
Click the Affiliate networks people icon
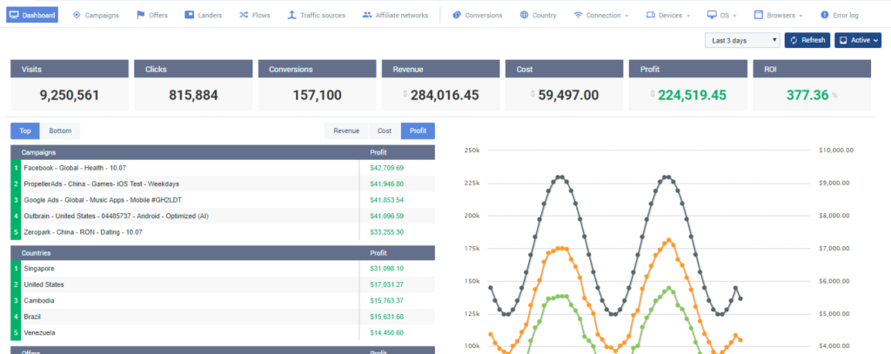tap(367, 15)
